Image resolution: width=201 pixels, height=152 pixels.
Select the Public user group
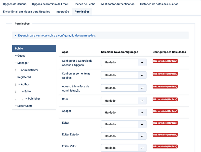(34, 48)
